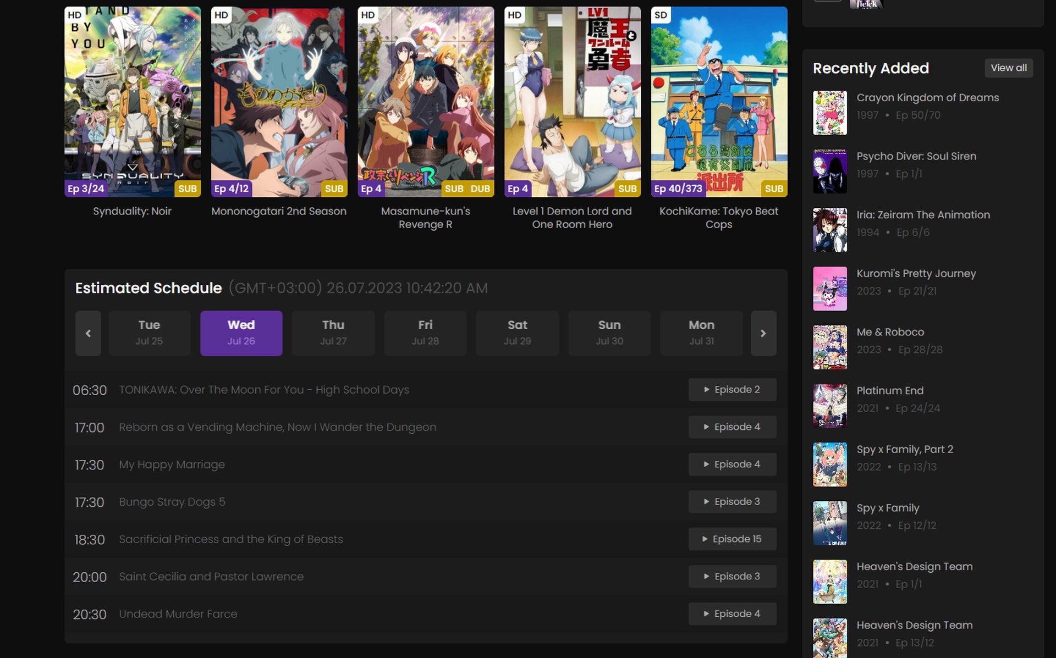This screenshot has height=658, width=1056.
Task: Open the Sun Jul 30 schedule tab
Action: (x=609, y=333)
